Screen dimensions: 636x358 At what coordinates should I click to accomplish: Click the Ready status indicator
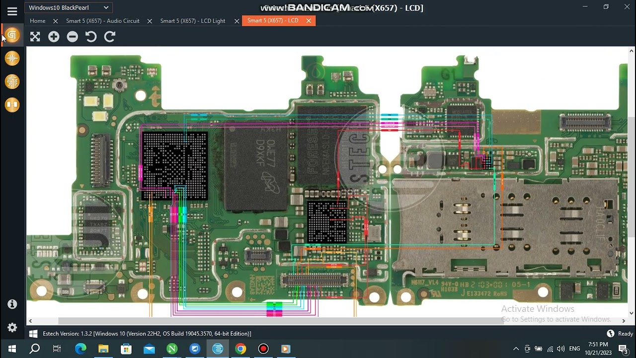(x=626, y=334)
